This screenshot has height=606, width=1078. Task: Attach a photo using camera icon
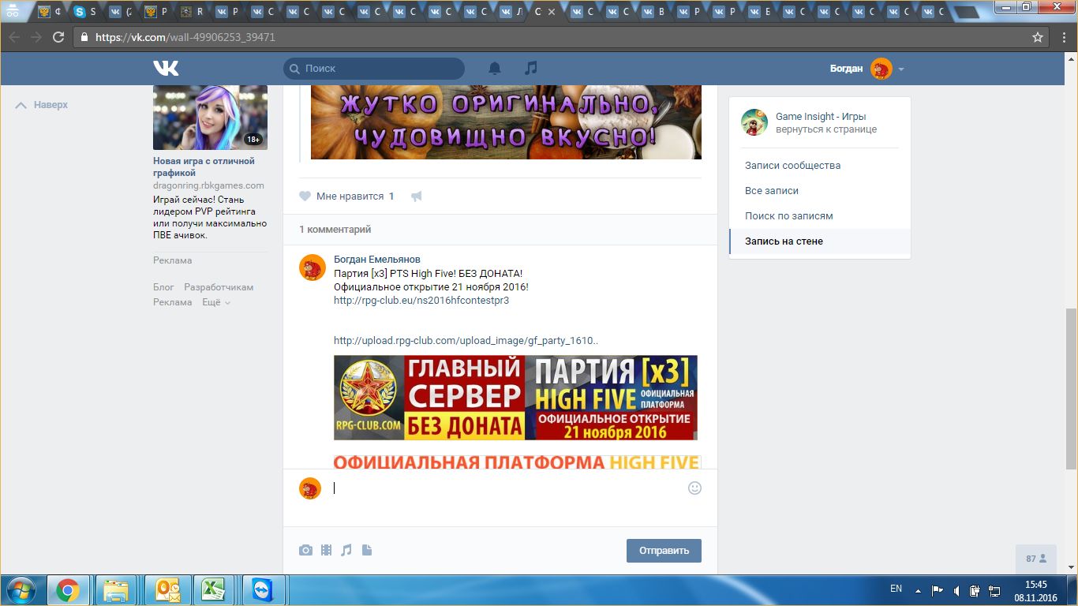tap(305, 550)
